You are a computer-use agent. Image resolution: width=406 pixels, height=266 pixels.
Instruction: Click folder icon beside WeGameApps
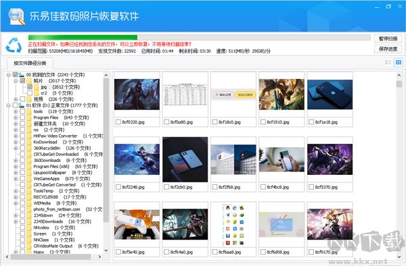coord(29,179)
